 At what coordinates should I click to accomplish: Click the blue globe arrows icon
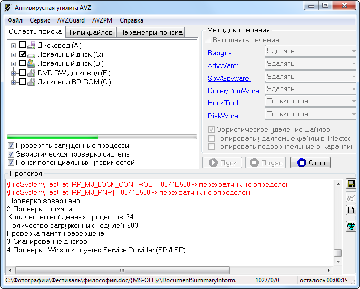351,226
